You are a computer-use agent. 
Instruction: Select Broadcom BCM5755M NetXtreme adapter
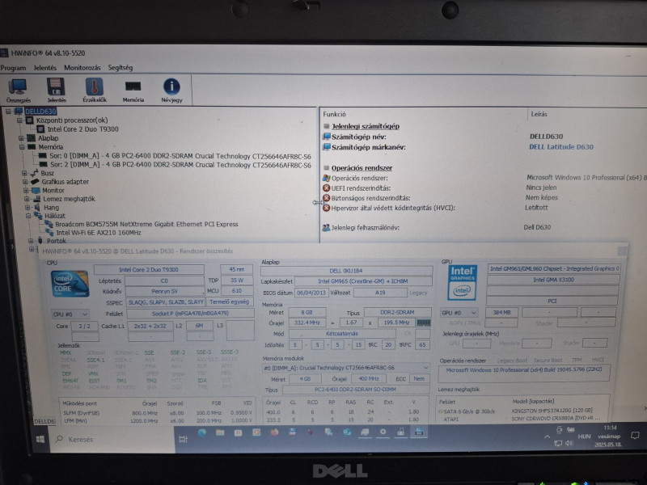(x=146, y=225)
